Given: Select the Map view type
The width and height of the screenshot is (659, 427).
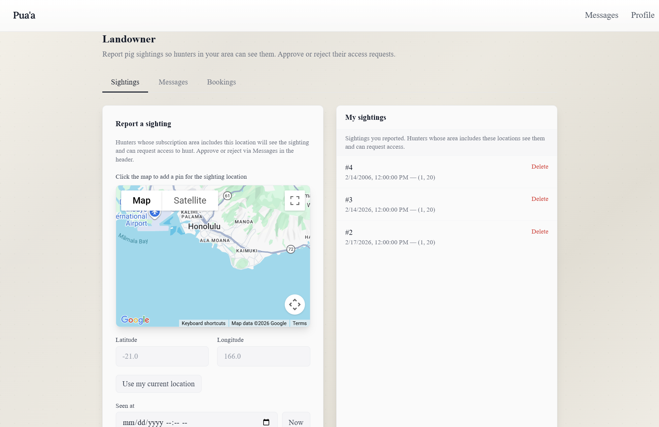Looking at the screenshot, I should 141,201.
